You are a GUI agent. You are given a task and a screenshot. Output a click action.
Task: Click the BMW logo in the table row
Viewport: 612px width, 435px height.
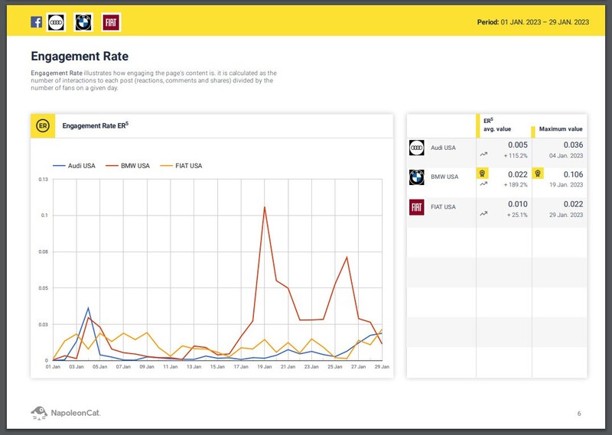[x=416, y=177]
